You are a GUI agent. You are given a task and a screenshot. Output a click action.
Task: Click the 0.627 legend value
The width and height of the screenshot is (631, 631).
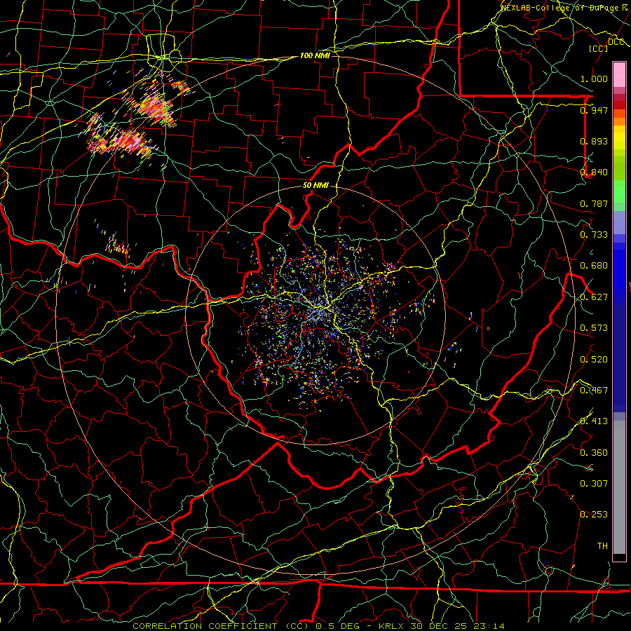[594, 297]
